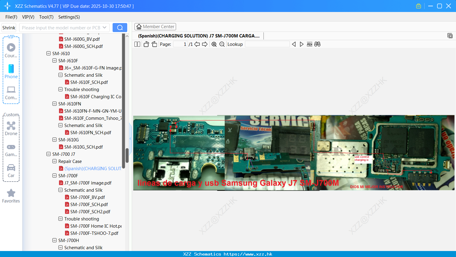Viewport: 456px width, 257px height.
Task: Click the XZZ logo in the title bar
Action: [x=7, y=6]
